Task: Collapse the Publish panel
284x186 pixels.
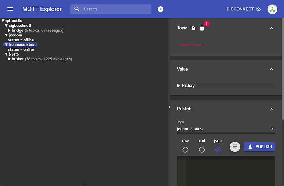Action: (272, 109)
